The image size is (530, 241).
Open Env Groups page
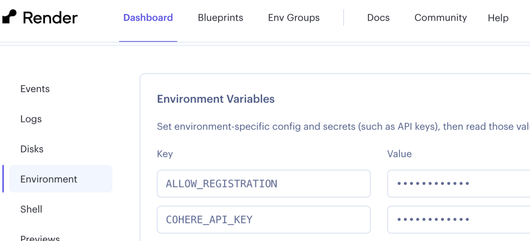(x=294, y=18)
